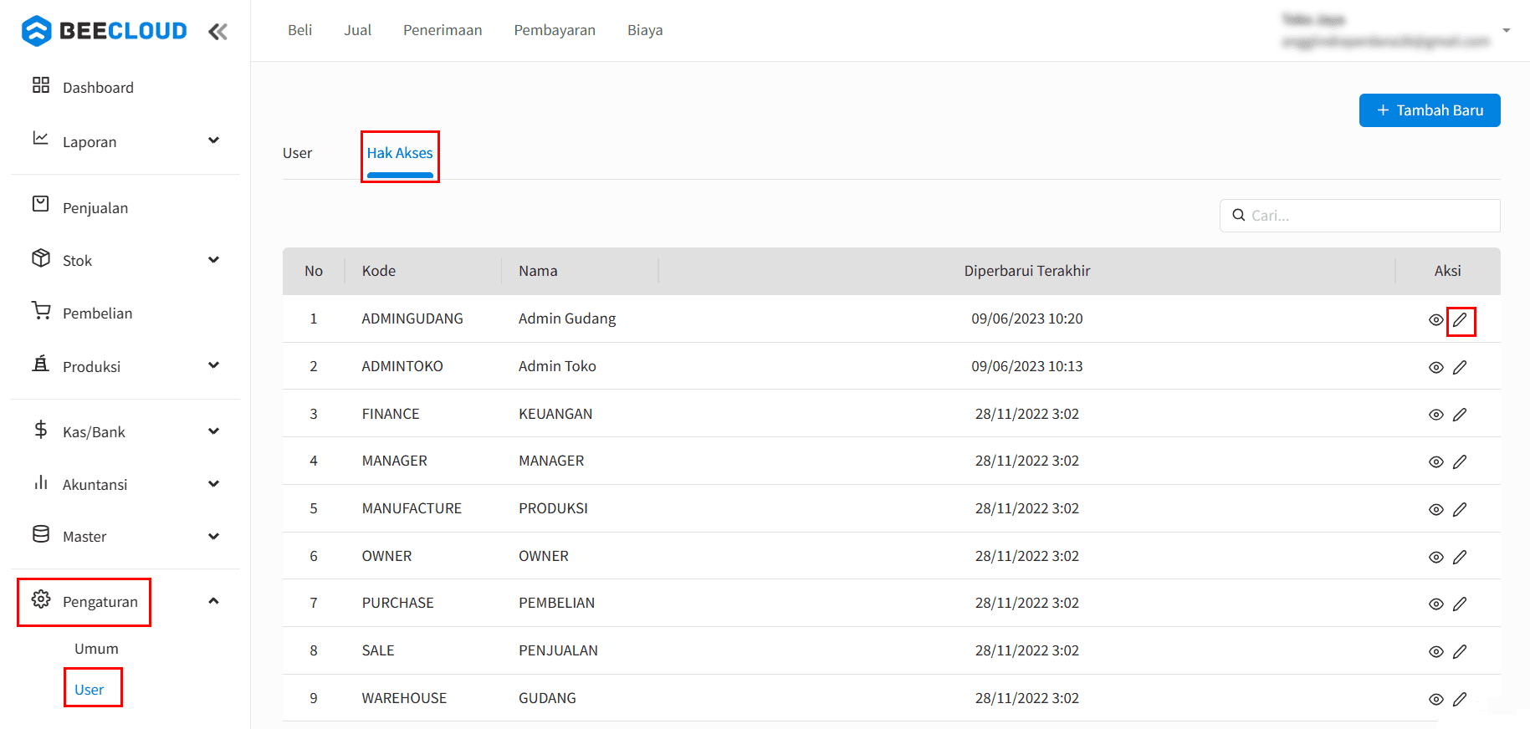This screenshot has width=1530, height=729.
Task: Click the Tambah Baru button
Action: 1429,110
